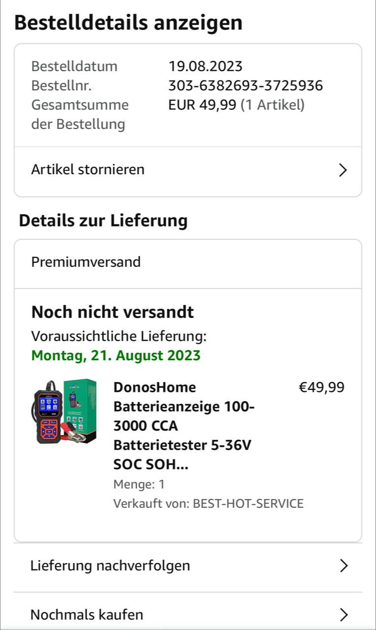Tap the chevron beside Nochmals kaufen
The width and height of the screenshot is (376, 630).
click(344, 615)
